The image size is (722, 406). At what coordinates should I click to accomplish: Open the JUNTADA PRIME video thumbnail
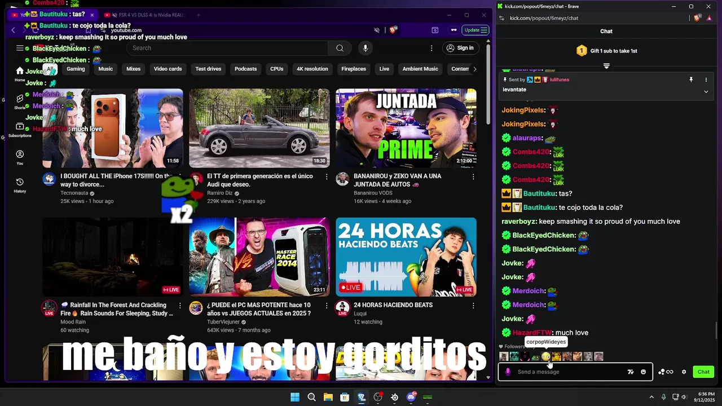406,128
